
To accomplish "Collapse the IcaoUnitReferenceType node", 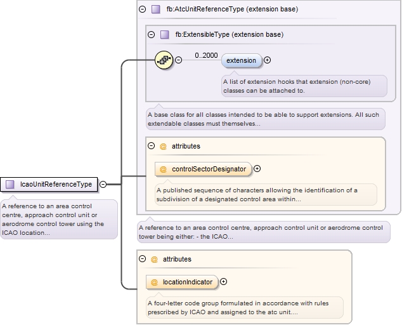I will (103, 185).
